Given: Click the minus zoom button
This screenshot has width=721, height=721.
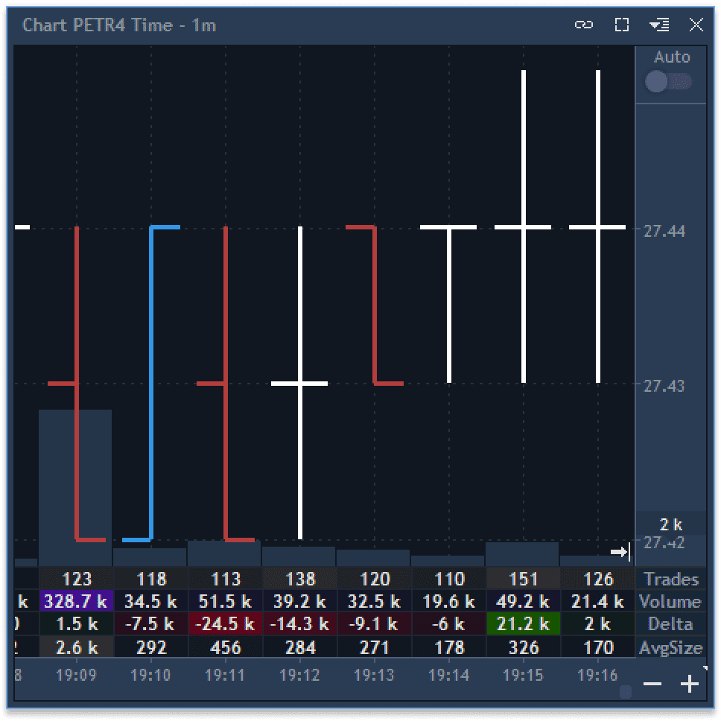Looking at the screenshot, I should click(x=653, y=682).
